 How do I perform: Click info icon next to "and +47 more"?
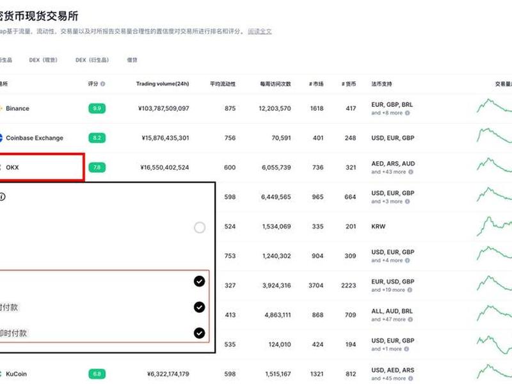[x=410, y=319]
